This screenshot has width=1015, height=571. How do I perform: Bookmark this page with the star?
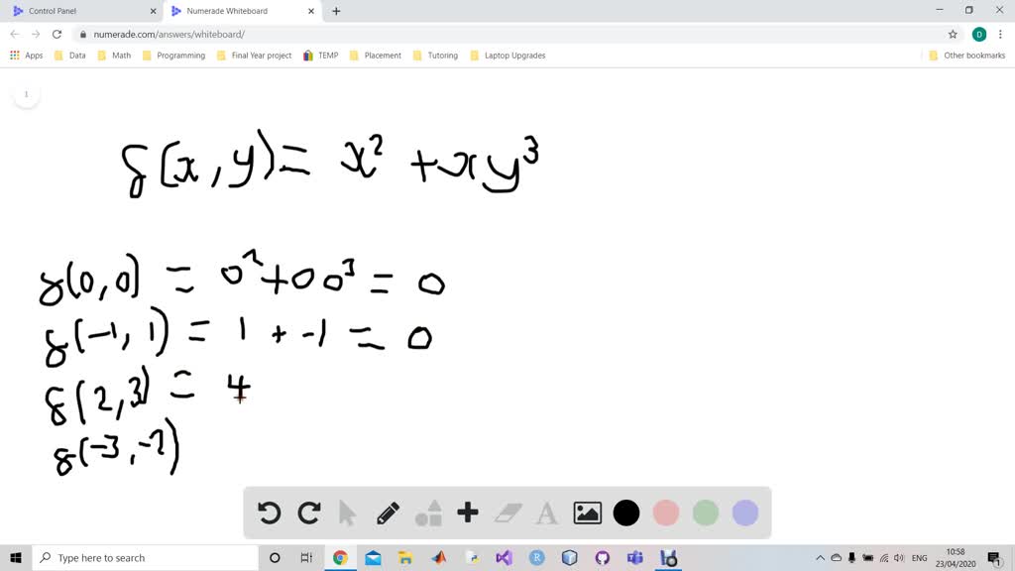[x=953, y=35]
